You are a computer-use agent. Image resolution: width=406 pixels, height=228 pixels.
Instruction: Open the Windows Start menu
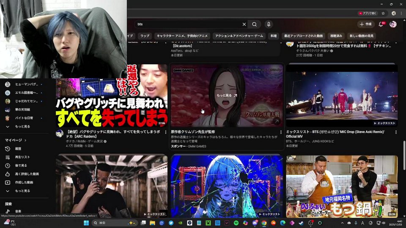(x=86, y=223)
